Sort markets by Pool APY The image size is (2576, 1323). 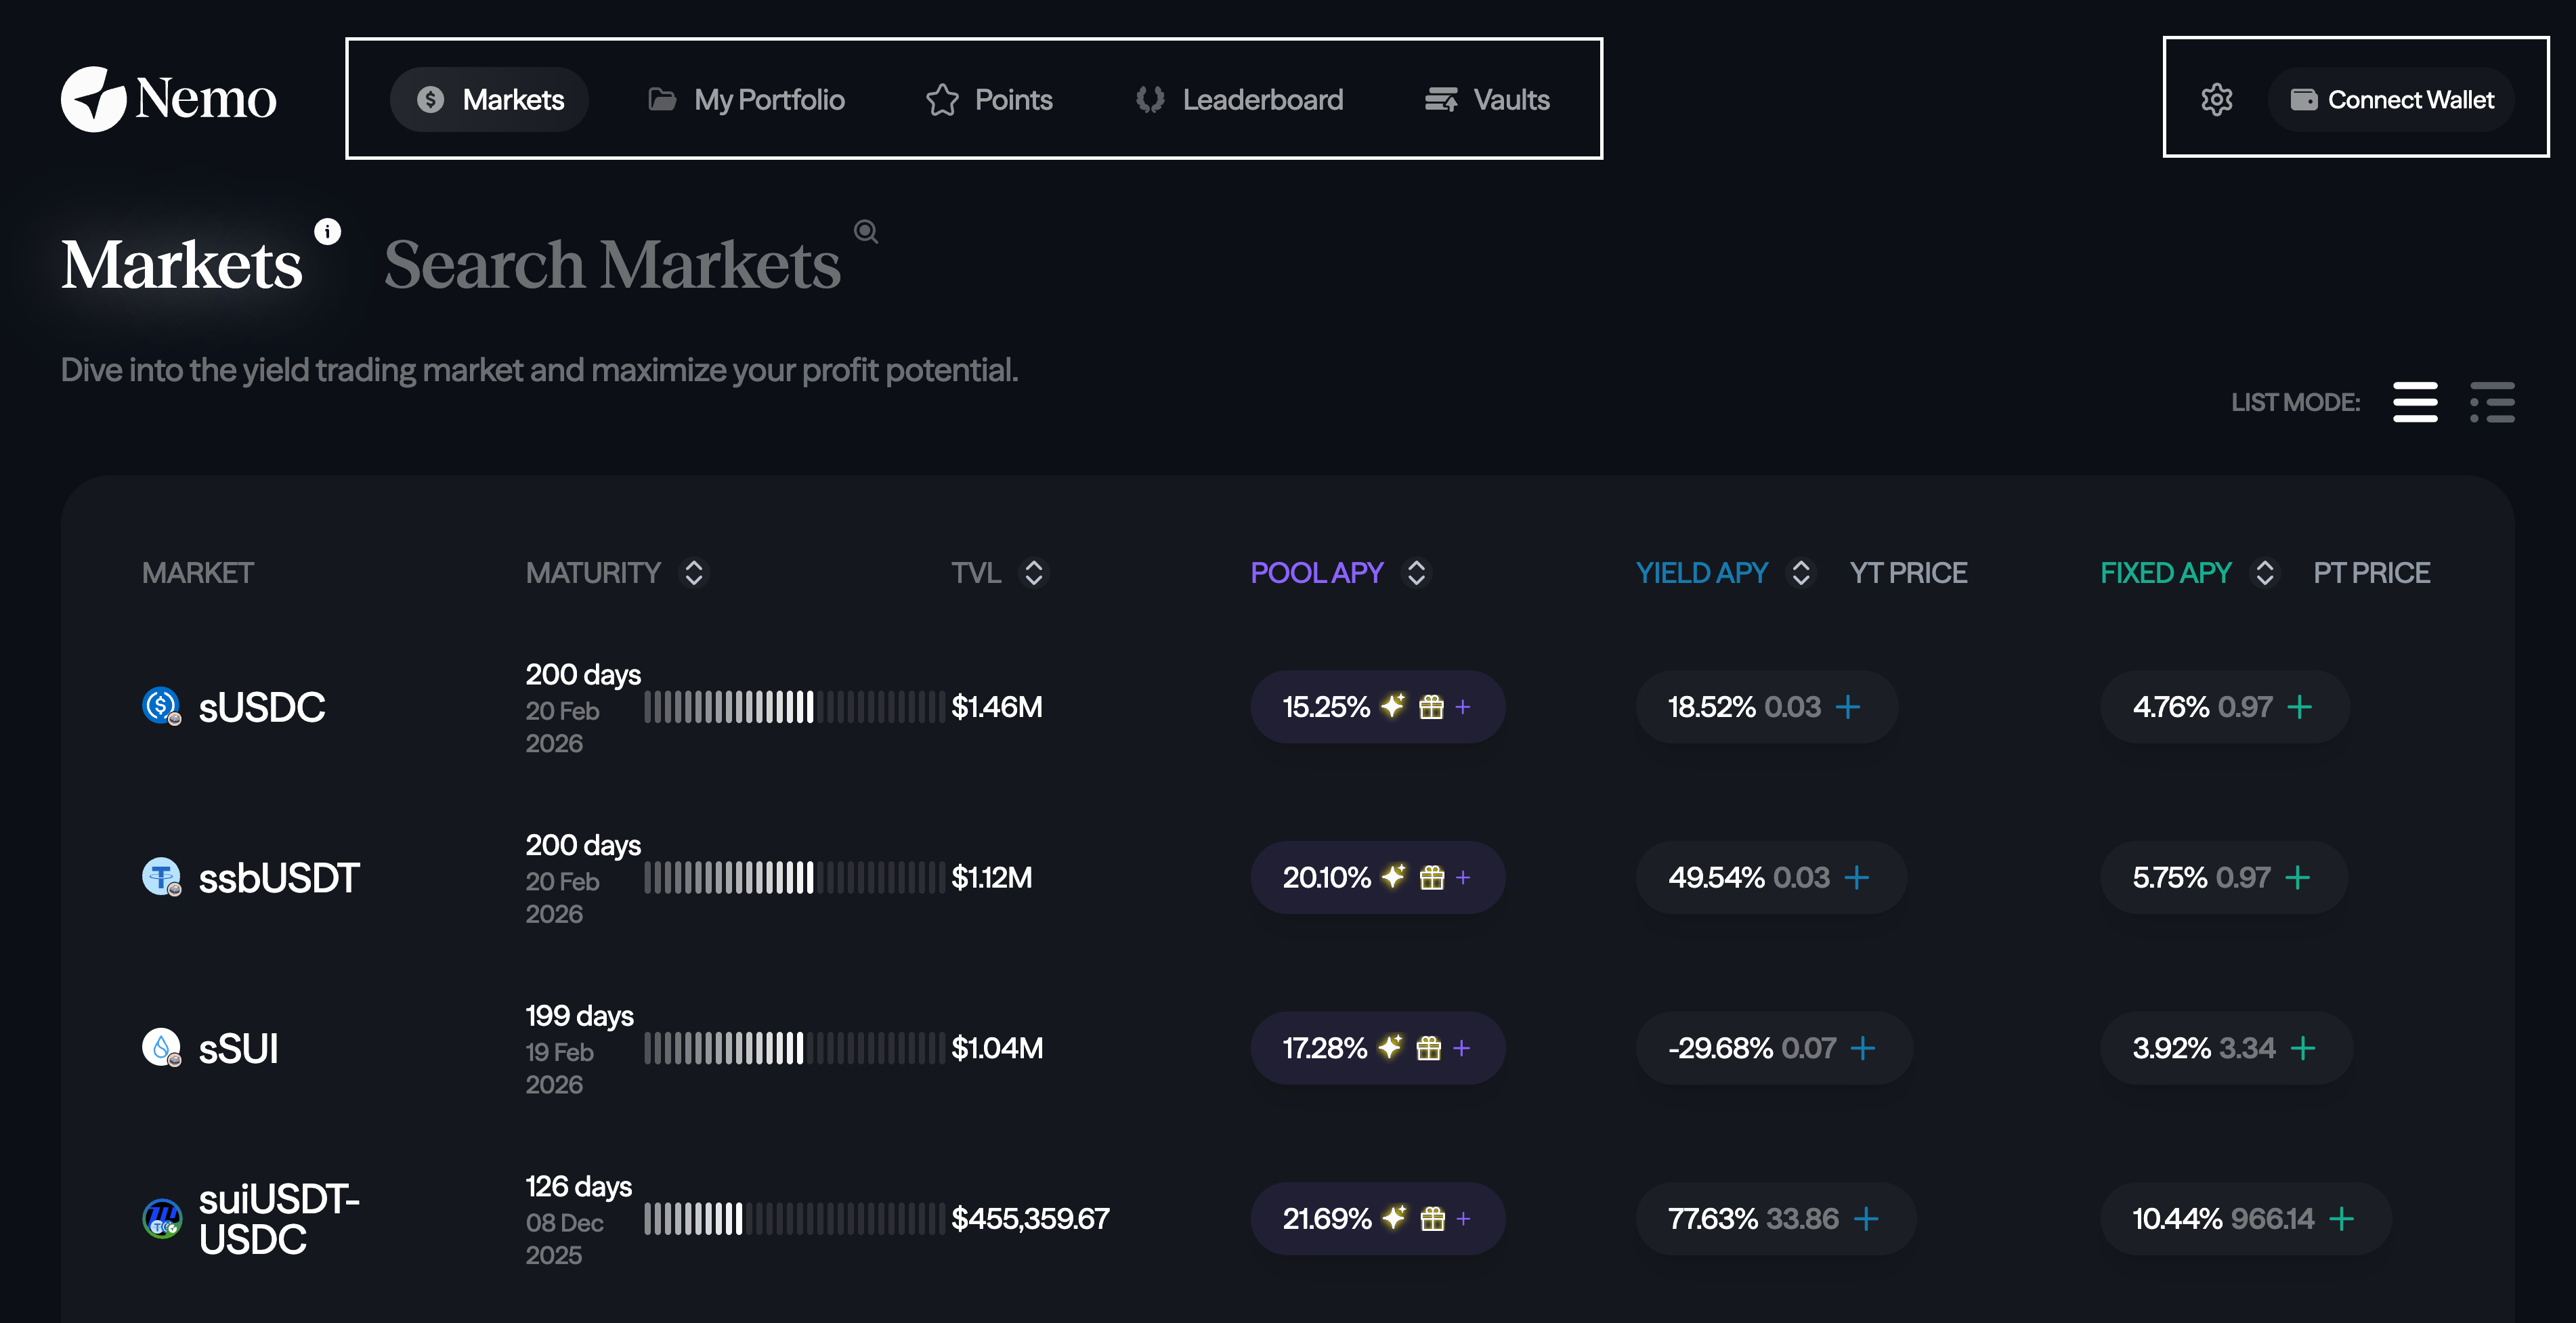(x=1416, y=573)
